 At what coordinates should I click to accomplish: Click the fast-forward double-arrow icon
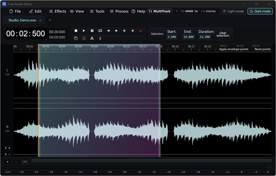click(x=116, y=31)
